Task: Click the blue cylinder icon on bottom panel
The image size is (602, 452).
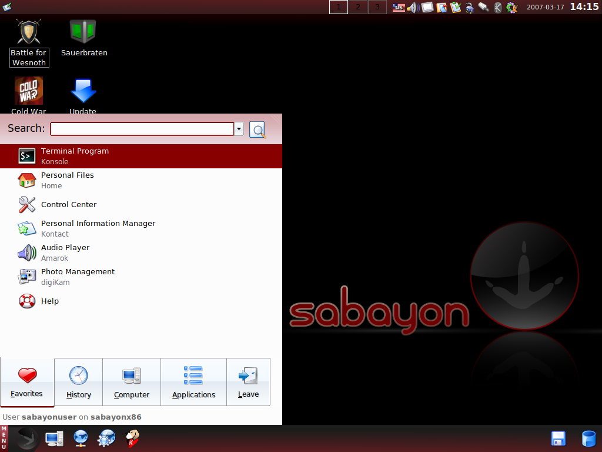Action: (x=588, y=439)
